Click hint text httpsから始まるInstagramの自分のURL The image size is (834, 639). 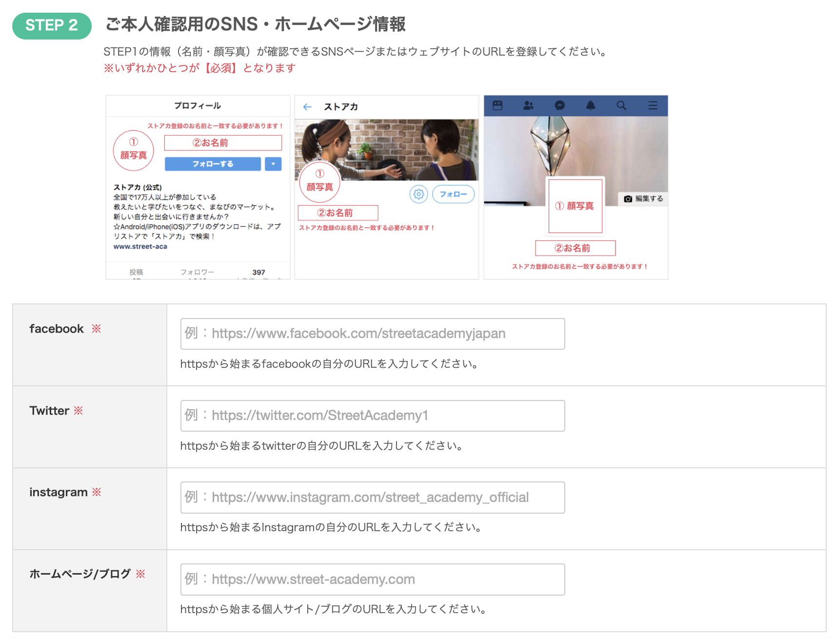click(332, 527)
